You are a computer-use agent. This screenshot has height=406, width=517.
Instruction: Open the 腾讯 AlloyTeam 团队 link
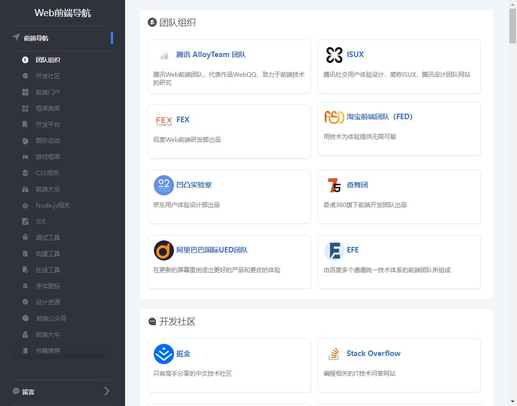[x=211, y=55]
